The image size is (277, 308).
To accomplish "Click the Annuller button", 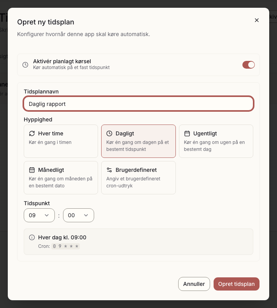I will pos(194,284).
